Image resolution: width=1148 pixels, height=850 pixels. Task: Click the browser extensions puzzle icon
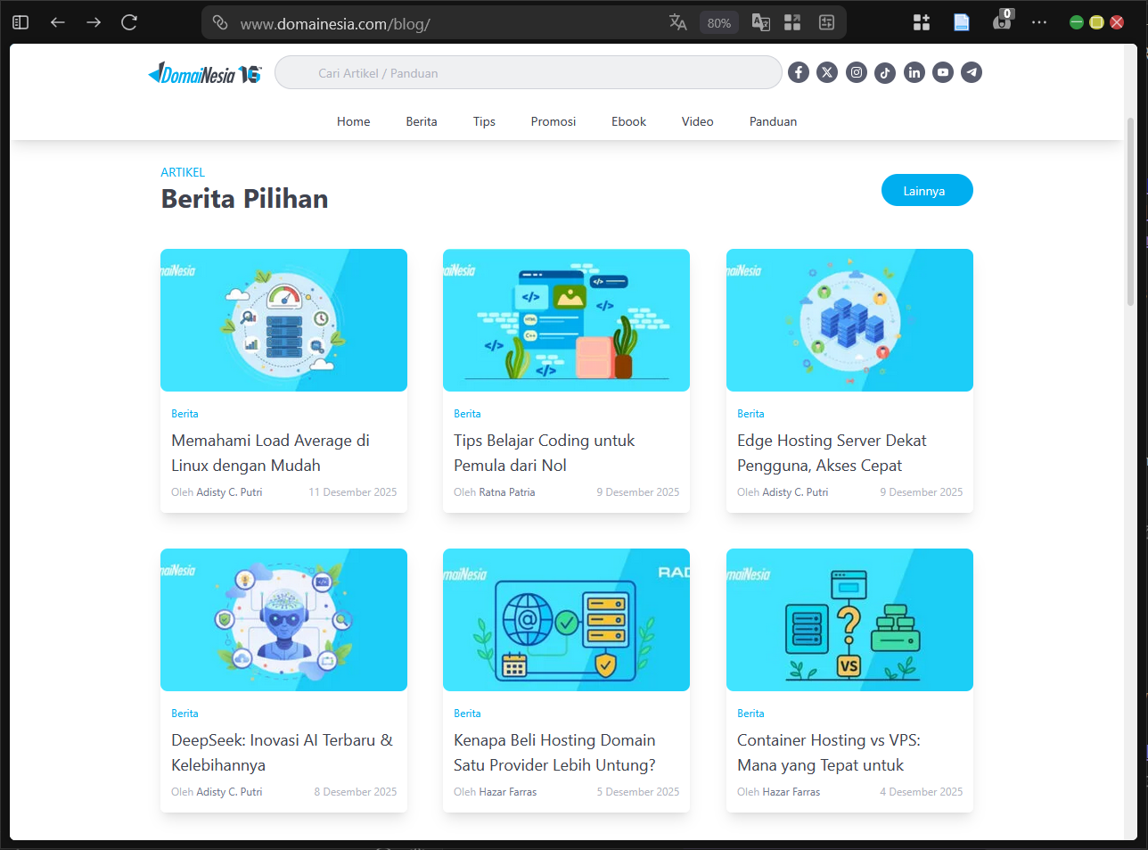(921, 22)
